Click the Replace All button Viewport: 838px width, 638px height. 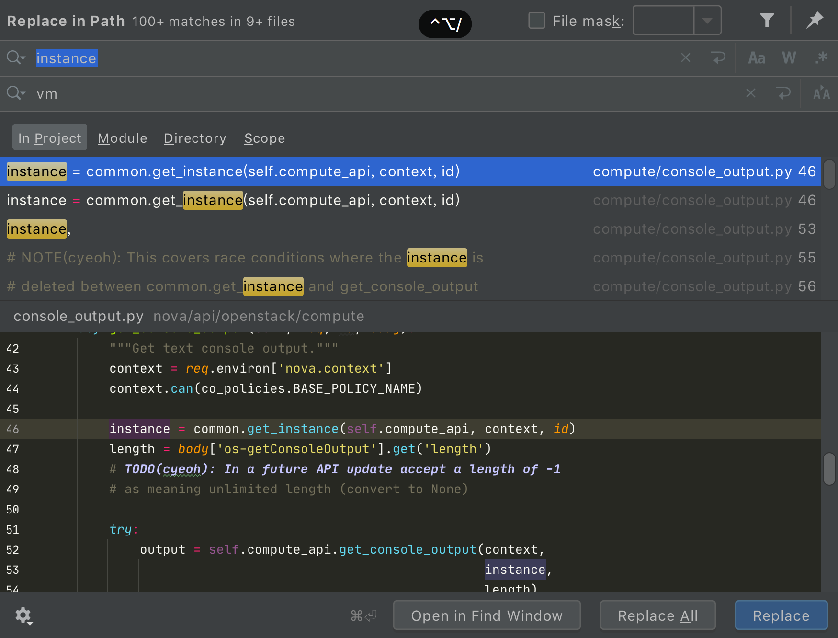click(x=657, y=615)
